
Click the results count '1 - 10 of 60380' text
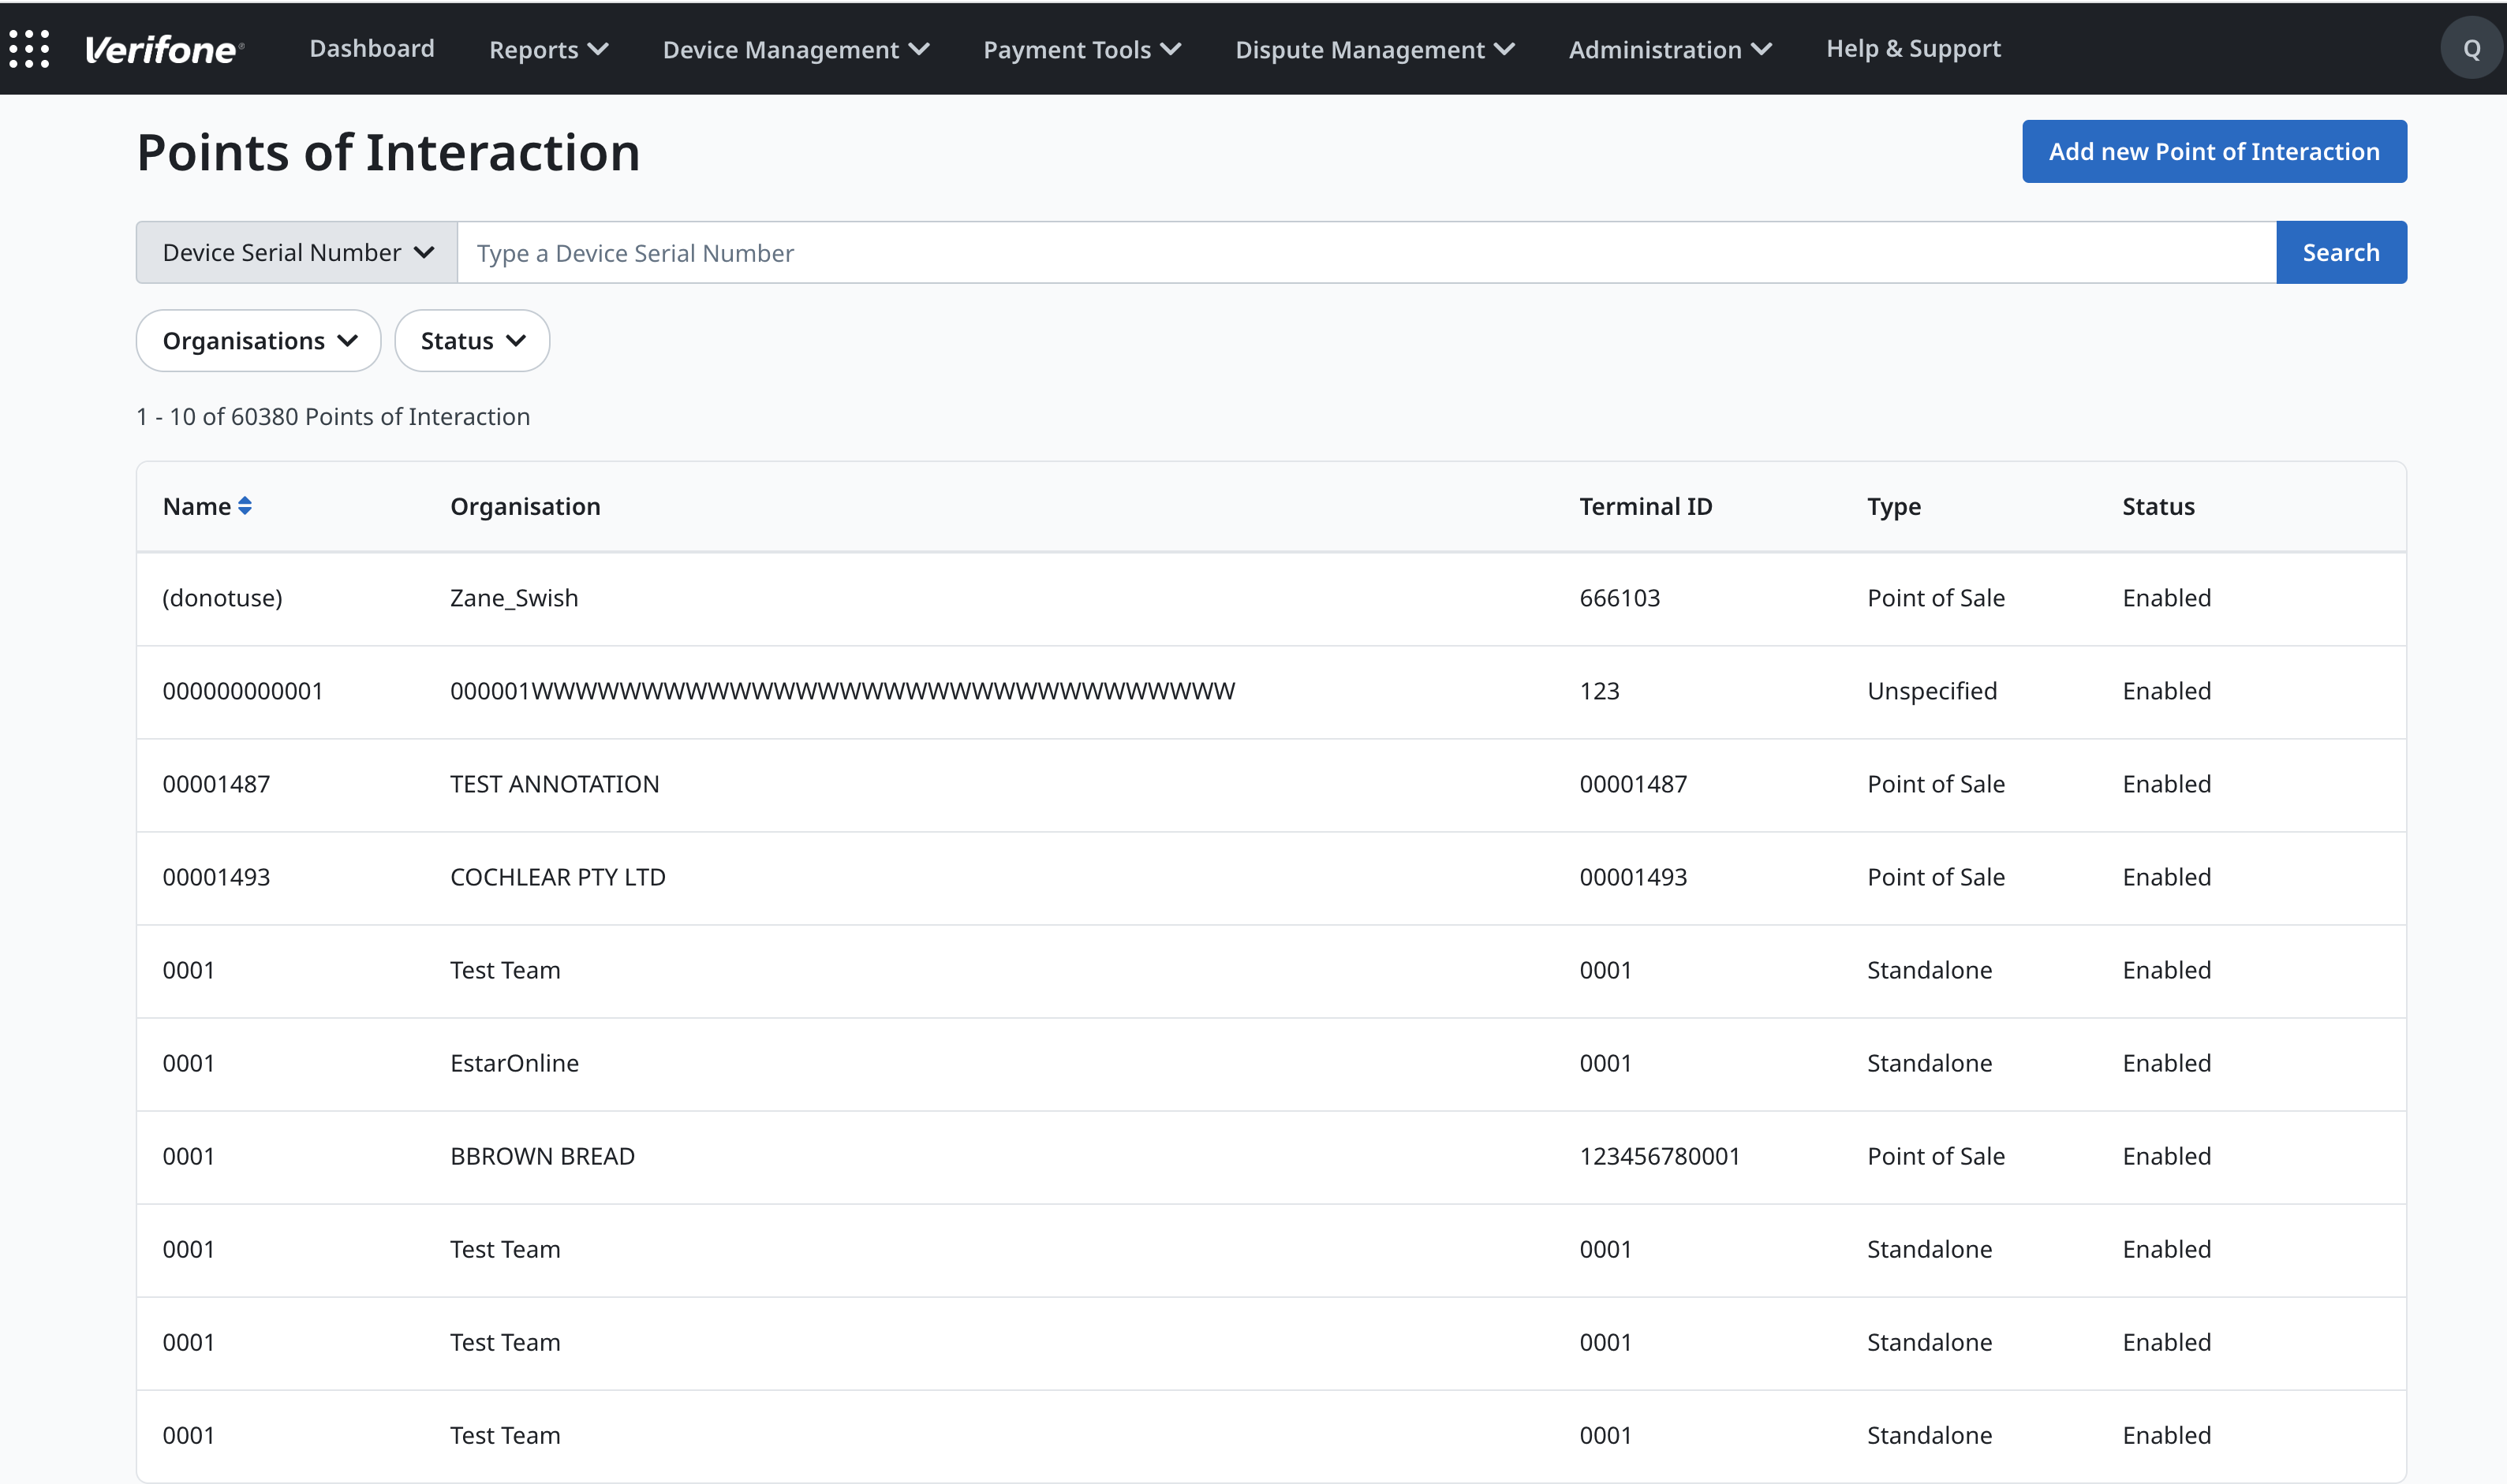[x=333, y=417]
